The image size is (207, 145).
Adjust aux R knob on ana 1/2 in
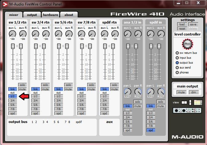138,34
